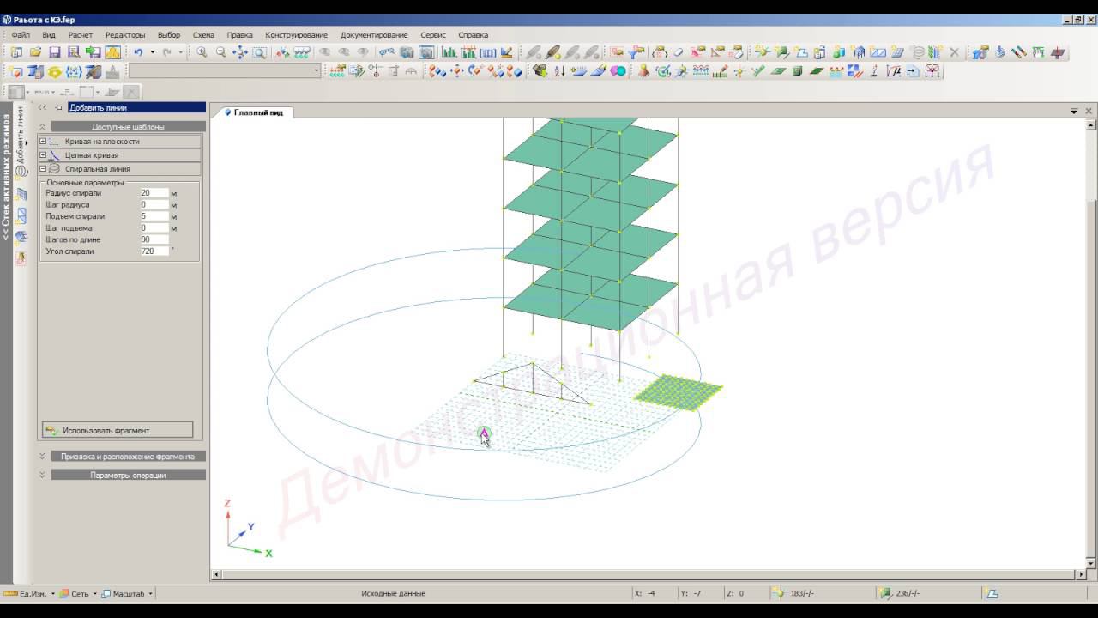Click the 236/-/- status bar entry
1098x618 pixels.
point(908,593)
